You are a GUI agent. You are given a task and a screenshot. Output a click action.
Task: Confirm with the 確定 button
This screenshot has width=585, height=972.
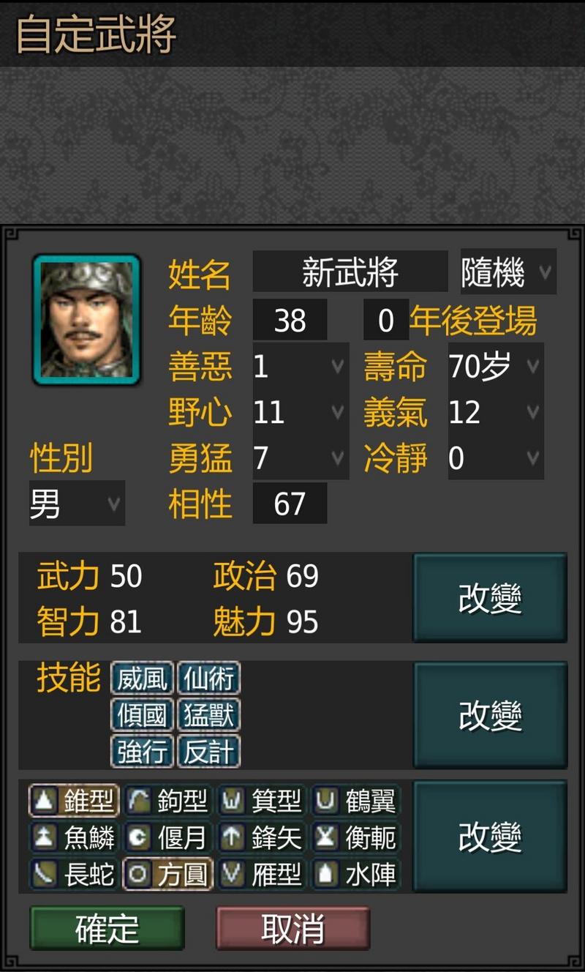(107, 928)
